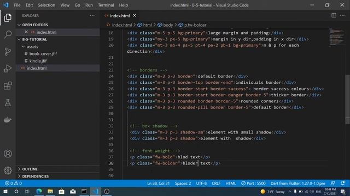The height and width of the screenshot is (196, 350).
Task: Click the editor minimap overview
Action: pos(336,37)
